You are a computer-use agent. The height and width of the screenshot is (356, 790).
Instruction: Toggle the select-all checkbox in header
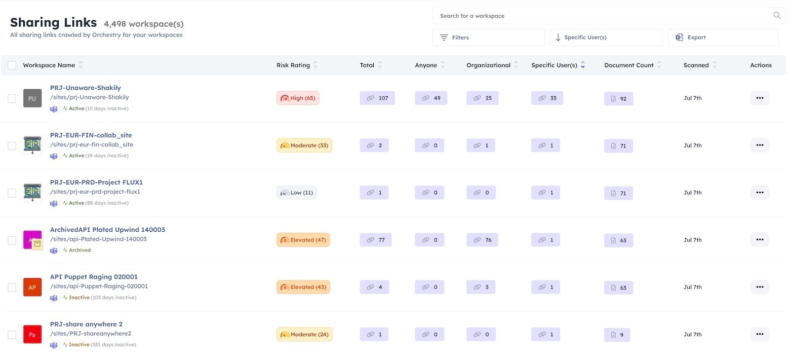[12, 65]
